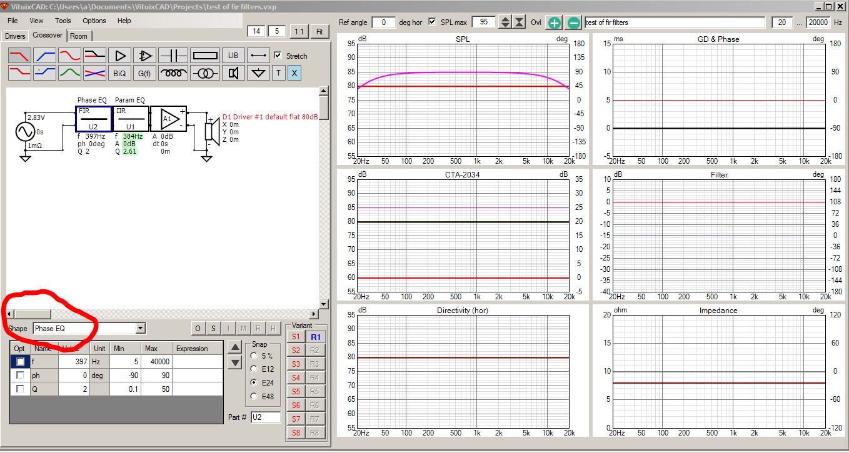Image resolution: width=849 pixels, height=453 pixels.
Task: Select the capacitor component icon
Action: (x=173, y=56)
